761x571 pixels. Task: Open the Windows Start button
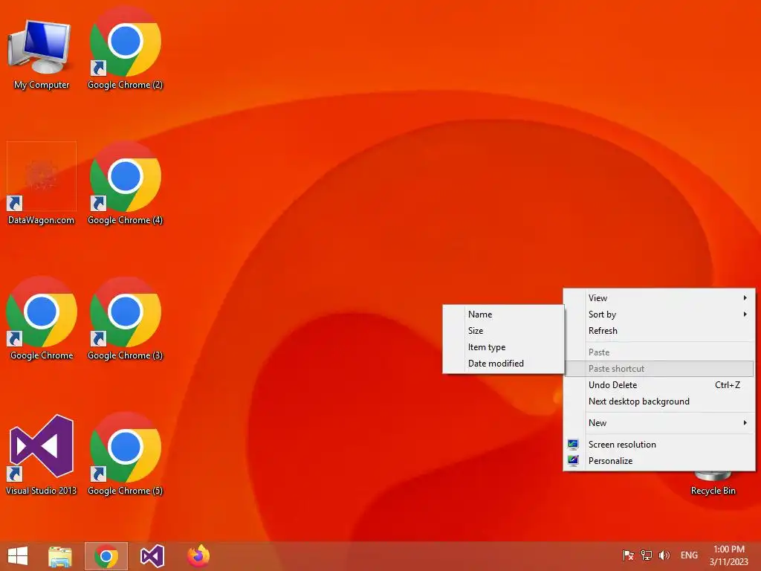[18, 556]
